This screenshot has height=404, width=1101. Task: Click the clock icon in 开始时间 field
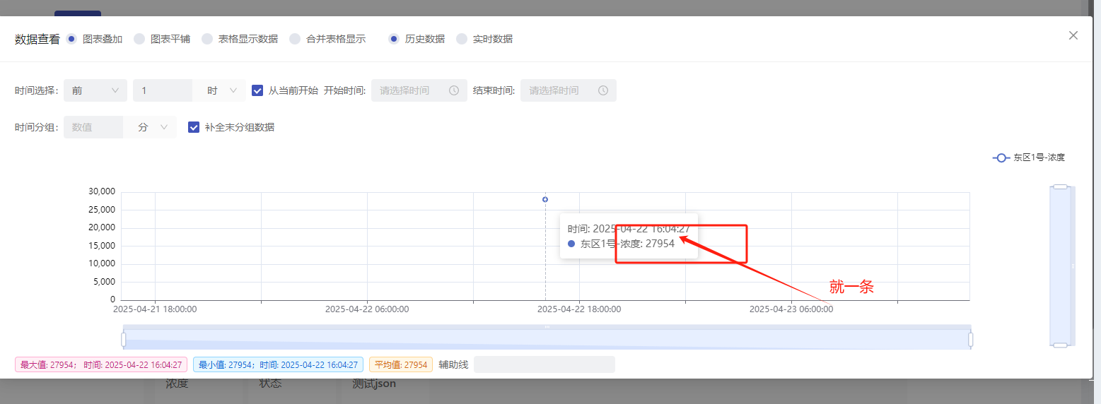click(x=454, y=90)
